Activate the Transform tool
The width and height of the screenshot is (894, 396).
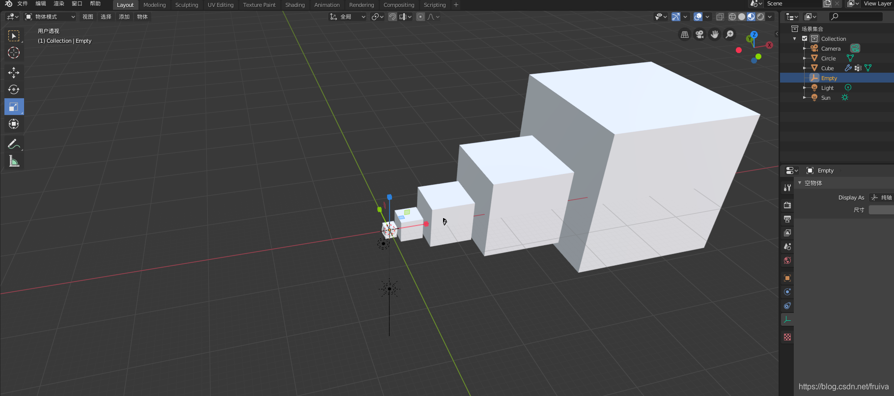[14, 124]
